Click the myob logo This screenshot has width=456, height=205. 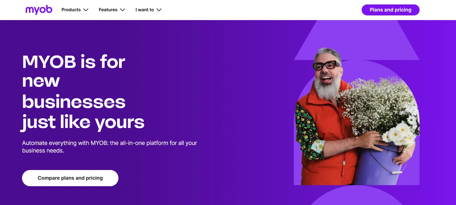(x=39, y=10)
